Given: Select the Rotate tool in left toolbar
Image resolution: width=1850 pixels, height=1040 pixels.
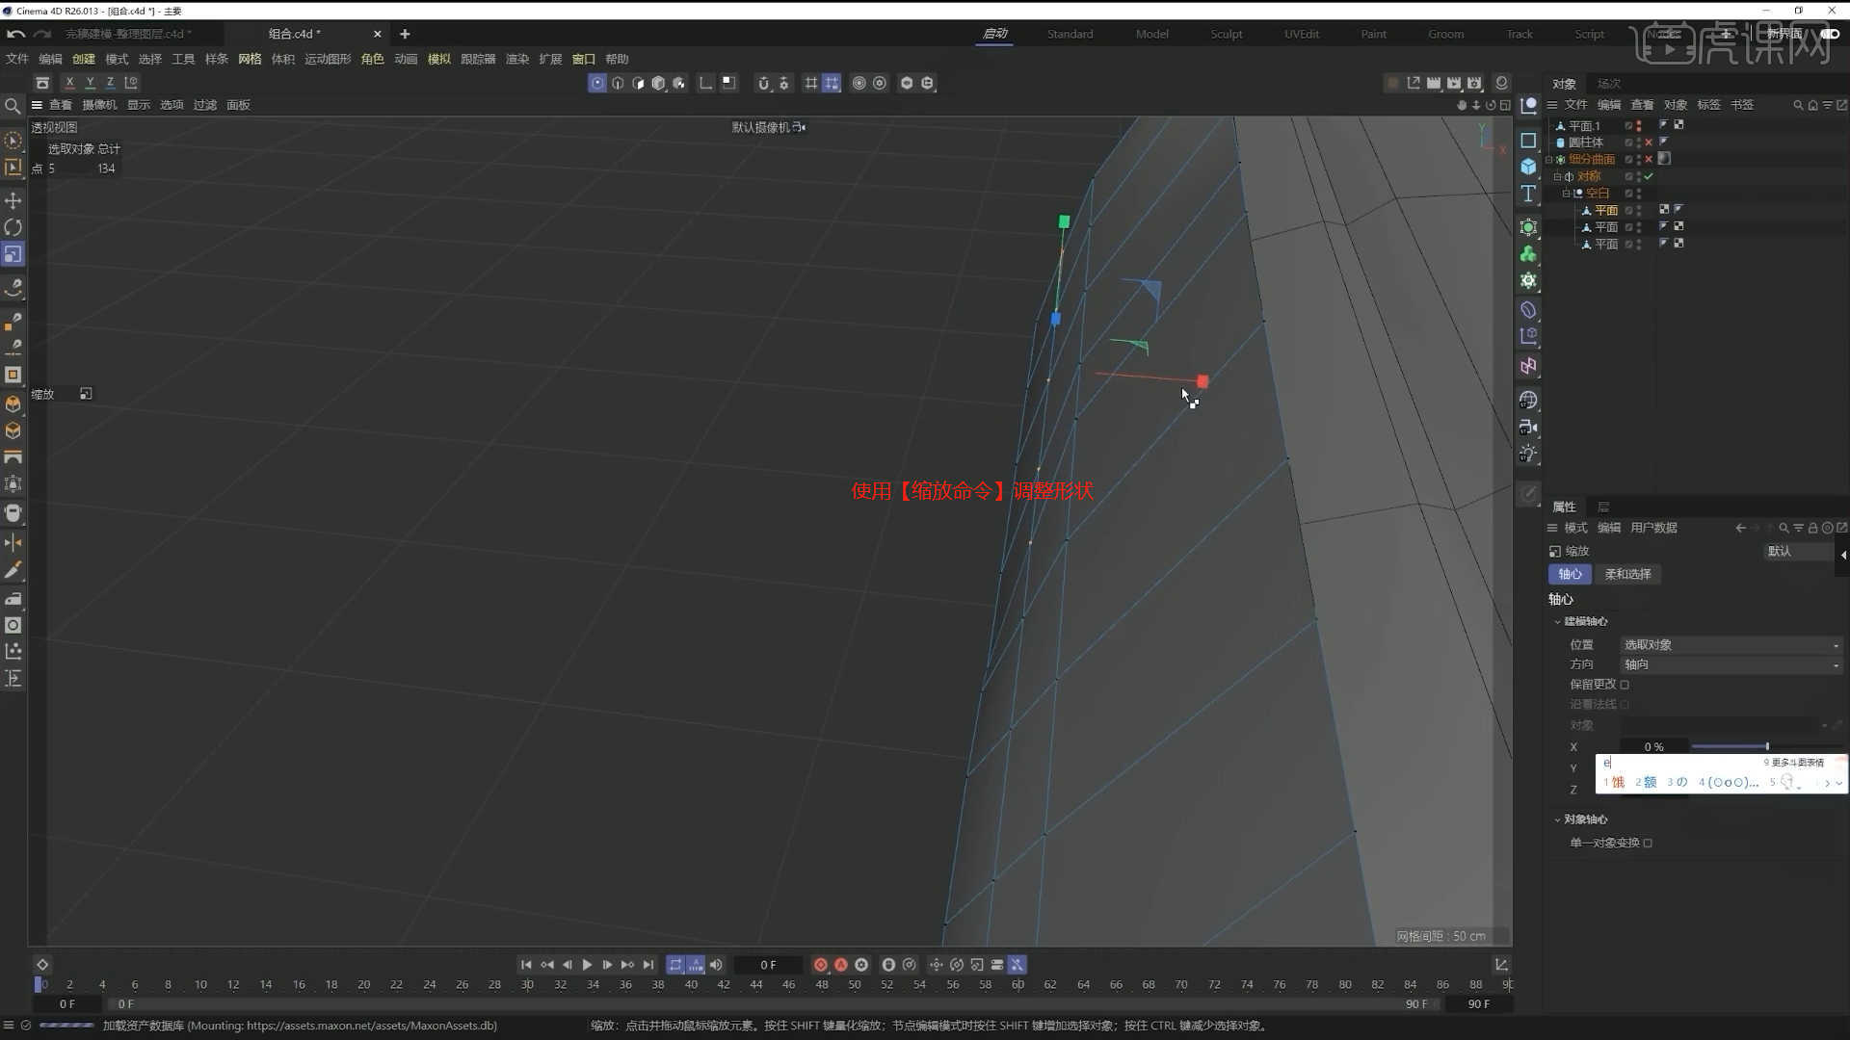Looking at the screenshot, I should [13, 227].
